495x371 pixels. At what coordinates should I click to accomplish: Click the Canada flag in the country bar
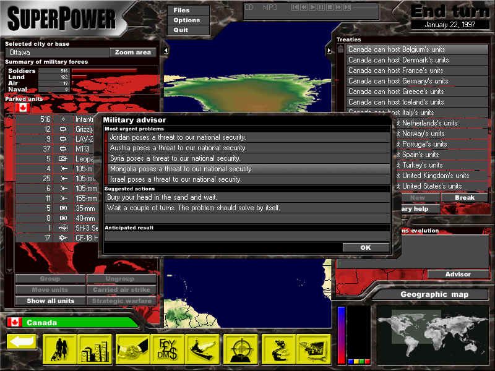(14, 322)
